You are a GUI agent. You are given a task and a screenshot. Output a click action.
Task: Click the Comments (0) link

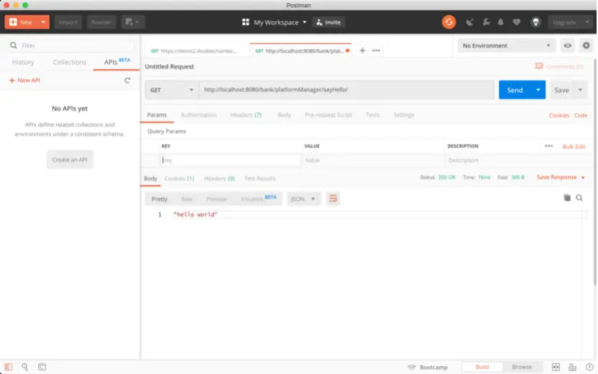(559, 66)
